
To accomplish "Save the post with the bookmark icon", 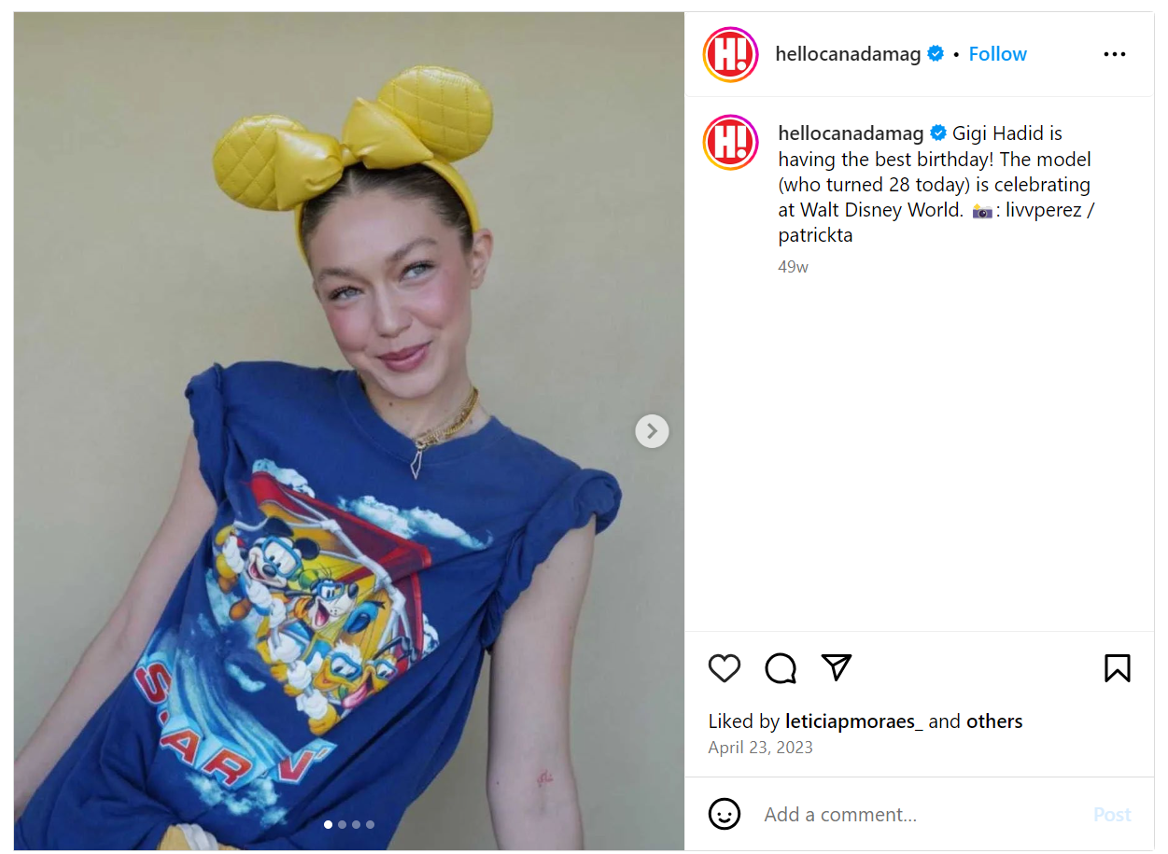I will click(1117, 668).
